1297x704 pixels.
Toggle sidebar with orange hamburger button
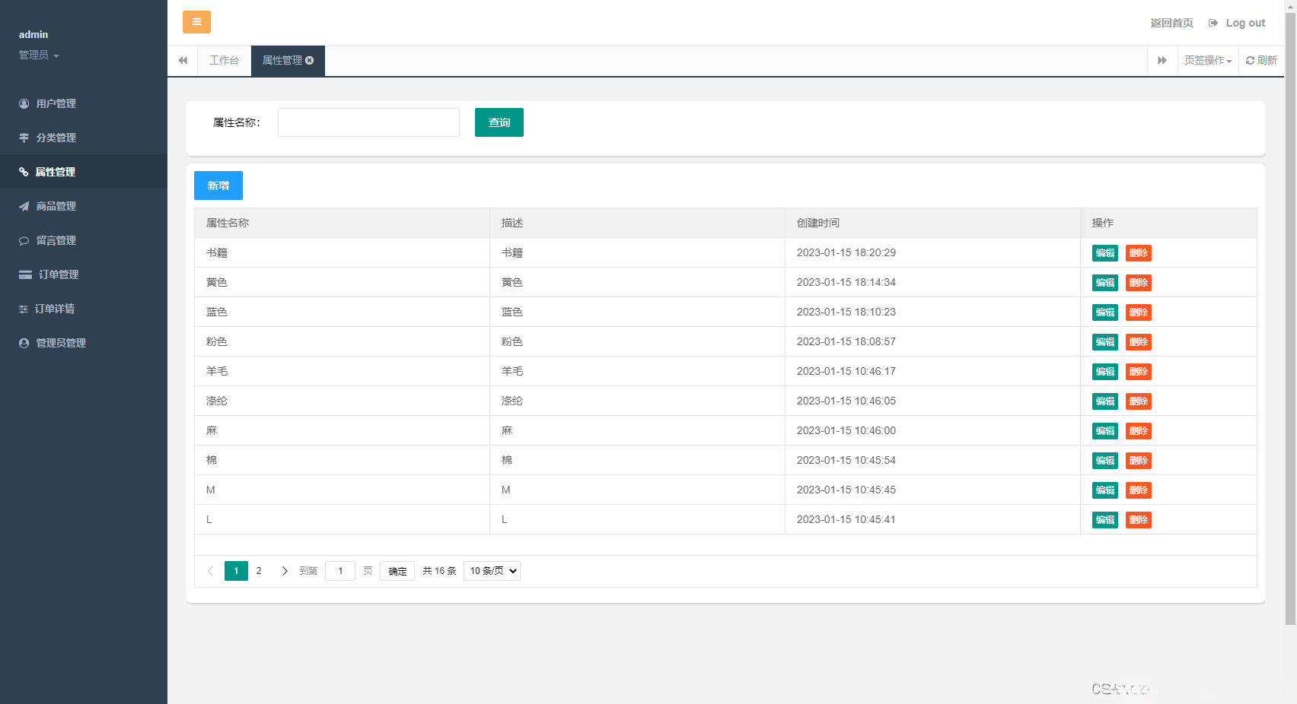click(196, 22)
